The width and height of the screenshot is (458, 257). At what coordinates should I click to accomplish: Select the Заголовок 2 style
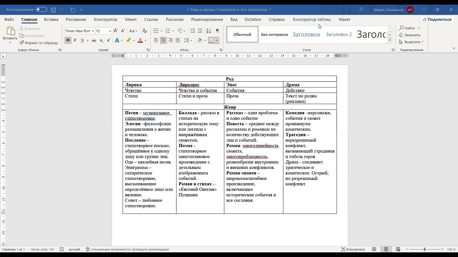(338, 35)
